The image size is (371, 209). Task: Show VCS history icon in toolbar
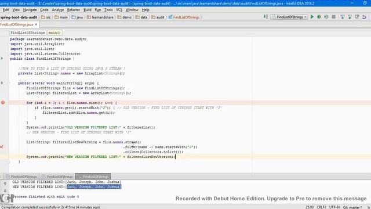[357, 17]
